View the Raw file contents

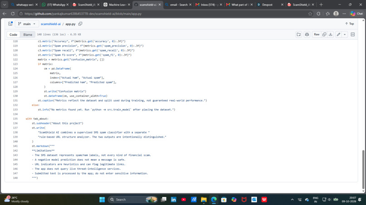(x=317, y=34)
